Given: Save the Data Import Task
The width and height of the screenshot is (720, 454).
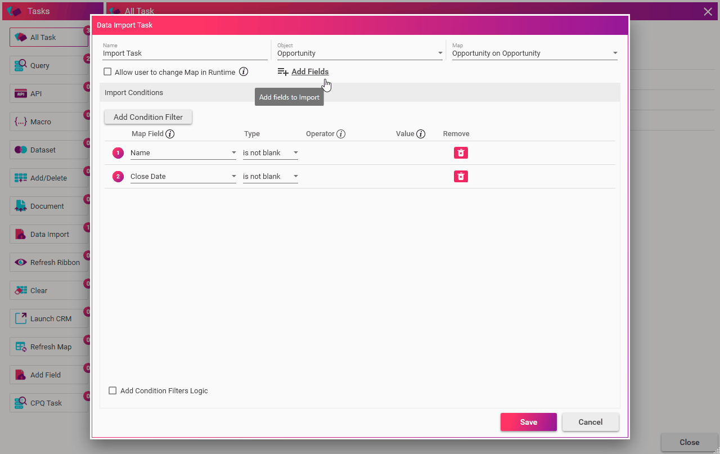Looking at the screenshot, I should [528, 422].
